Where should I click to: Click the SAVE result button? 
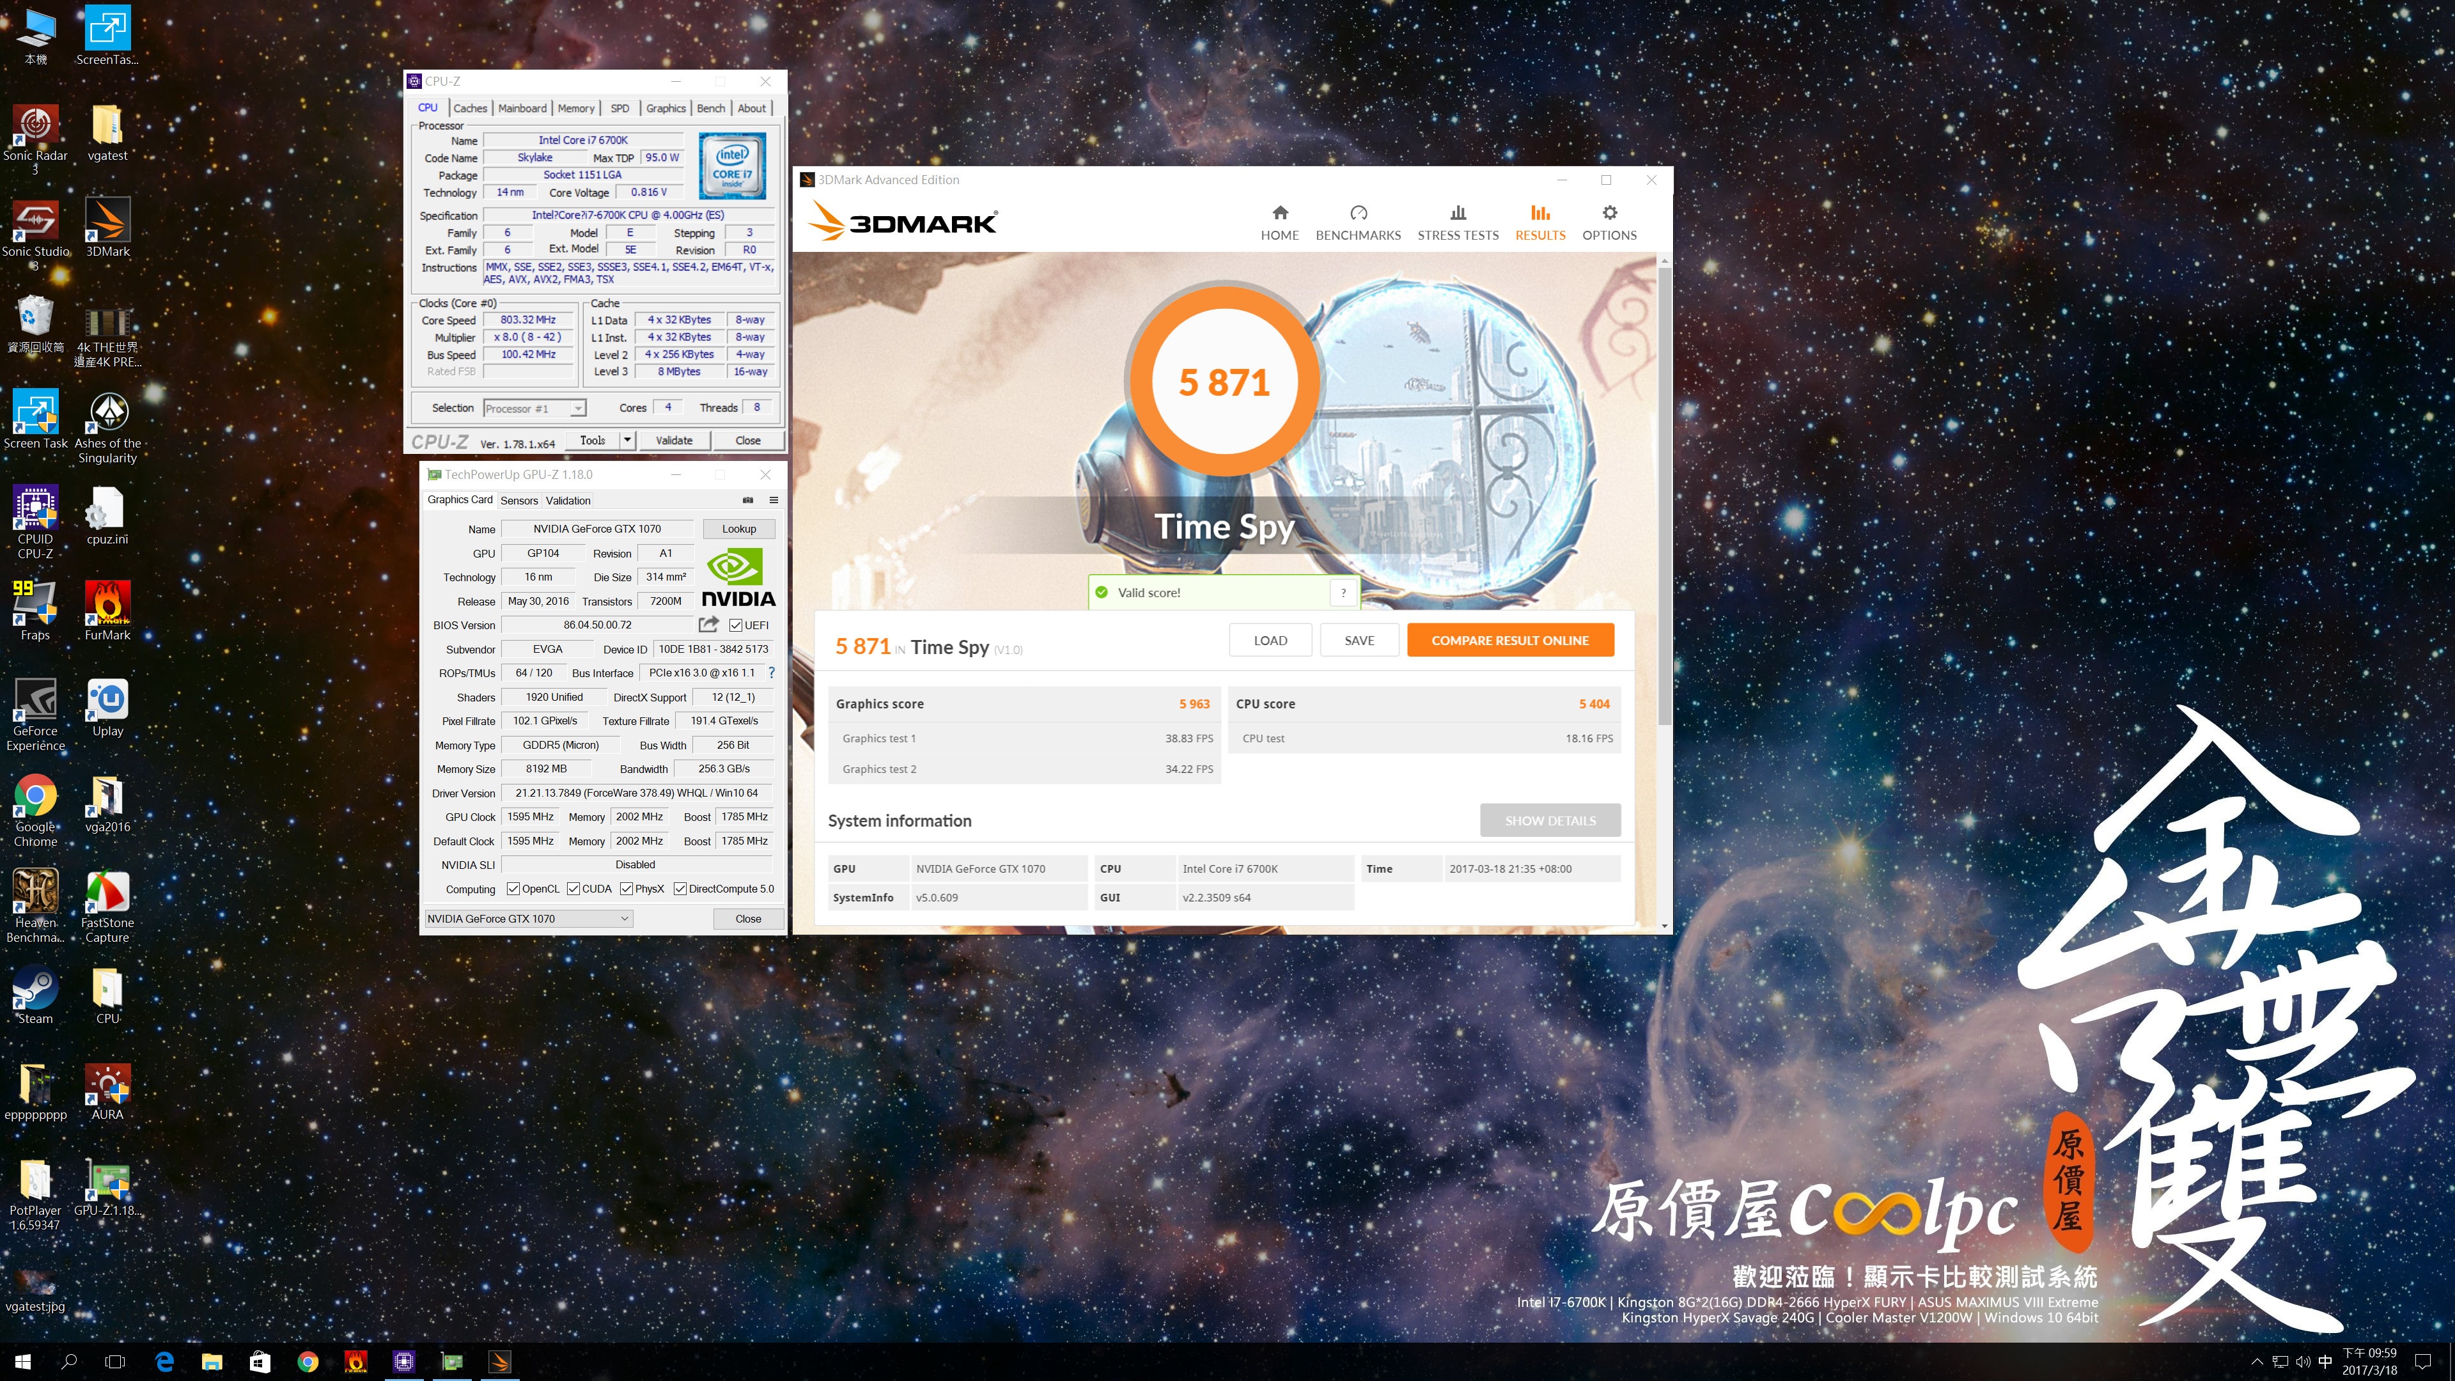[1359, 641]
